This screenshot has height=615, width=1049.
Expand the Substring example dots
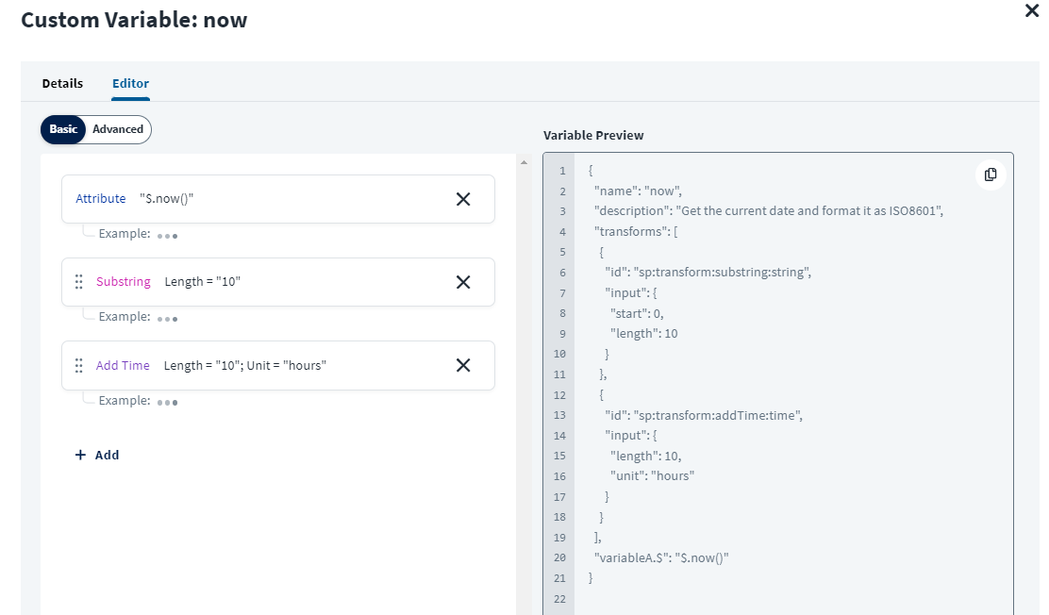tap(168, 318)
